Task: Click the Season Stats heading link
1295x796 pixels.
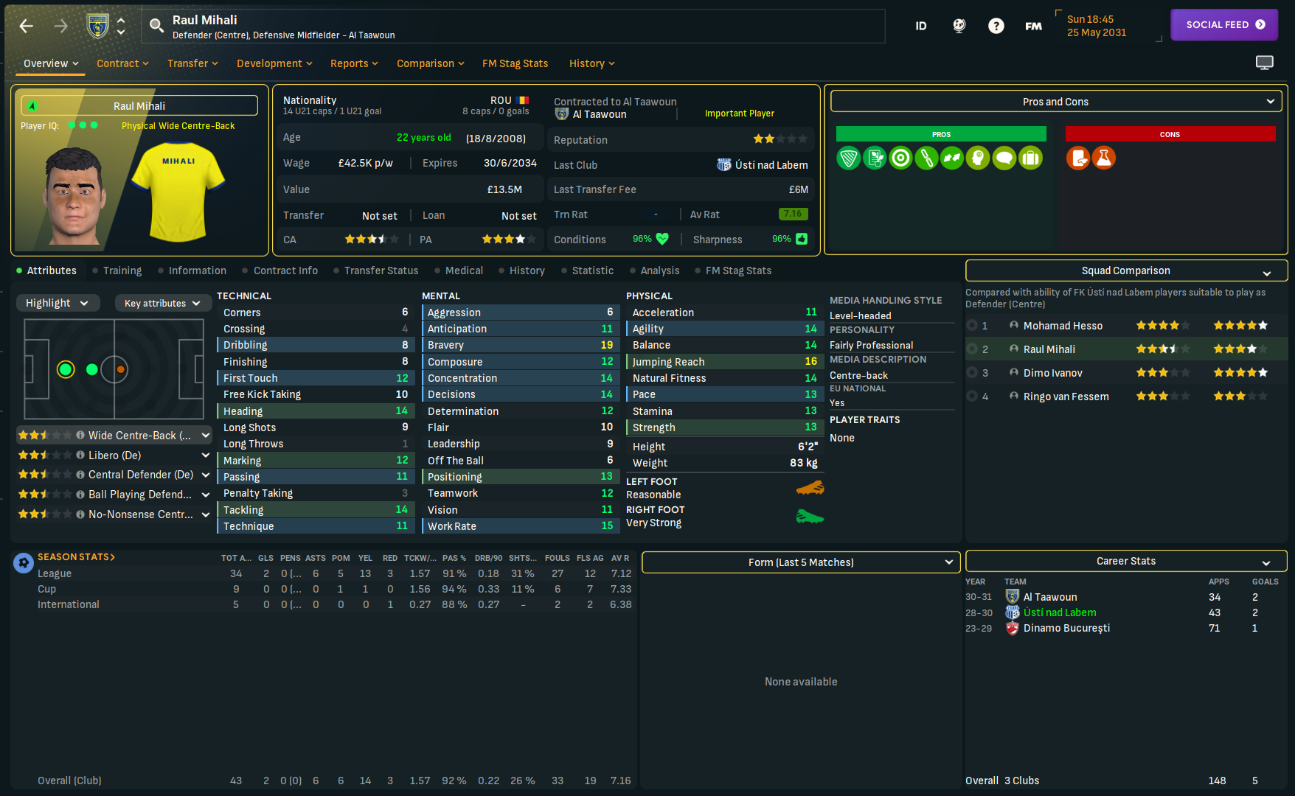Action: (x=77, y=556)
